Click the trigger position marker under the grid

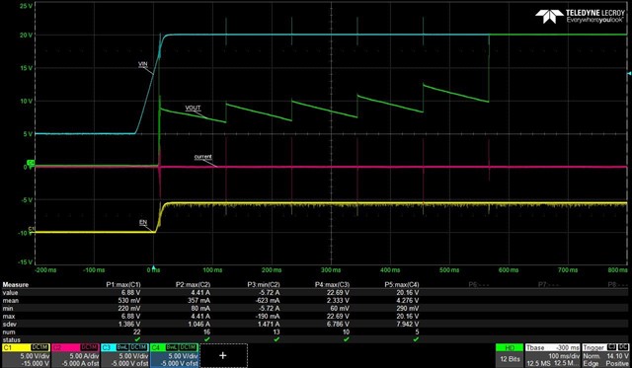[153, 267]
